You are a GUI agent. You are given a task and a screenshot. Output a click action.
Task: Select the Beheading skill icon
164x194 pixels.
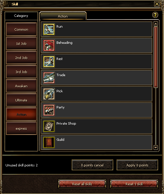click(49, 45)
